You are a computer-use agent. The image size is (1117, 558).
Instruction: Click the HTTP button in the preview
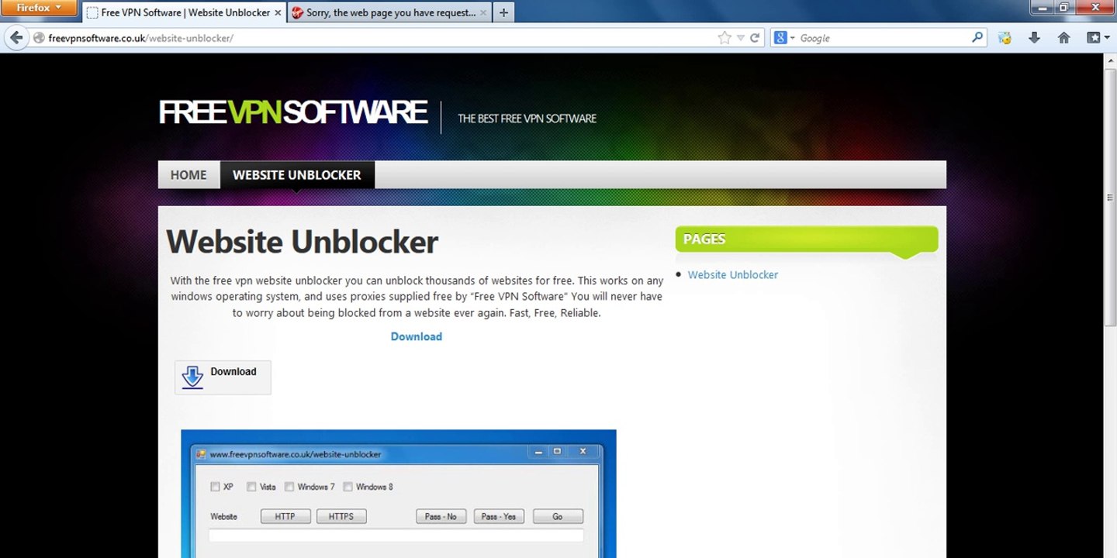point(285,516)
